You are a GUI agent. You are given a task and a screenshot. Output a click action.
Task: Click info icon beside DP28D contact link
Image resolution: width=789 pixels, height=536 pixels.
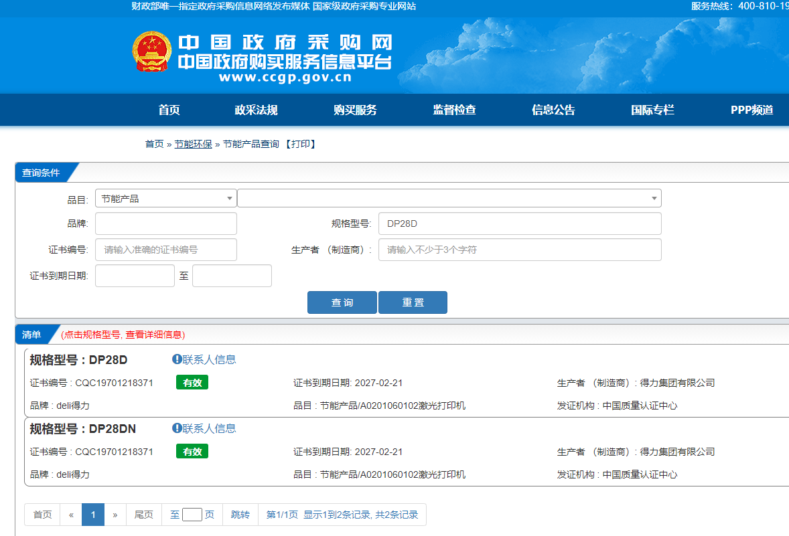[177, 359]
